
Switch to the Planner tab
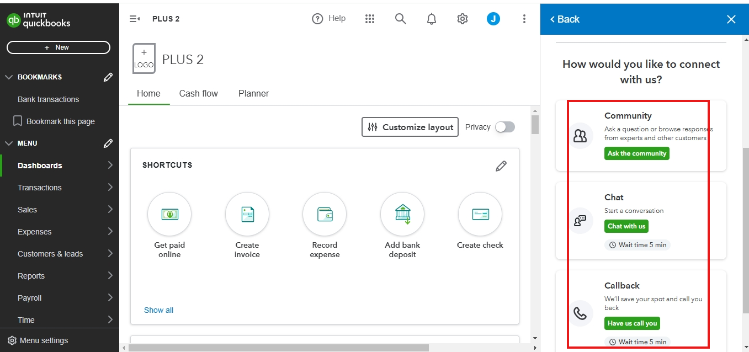(254, 93)
